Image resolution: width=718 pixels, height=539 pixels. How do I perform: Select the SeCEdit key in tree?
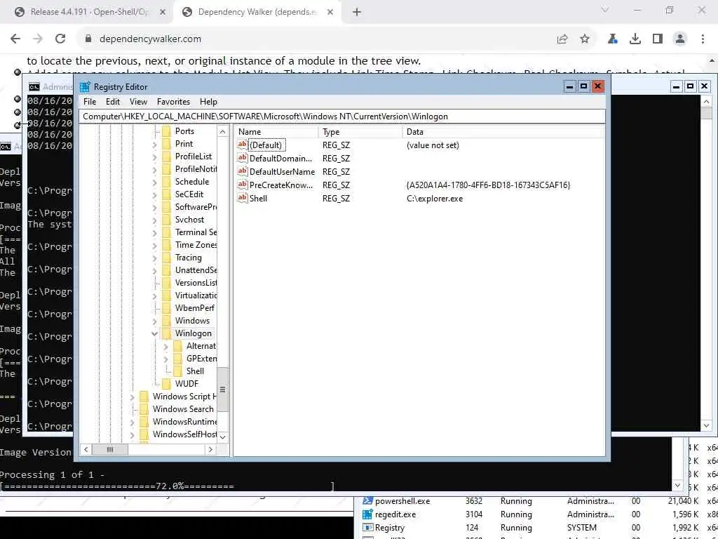coord(189,194)
